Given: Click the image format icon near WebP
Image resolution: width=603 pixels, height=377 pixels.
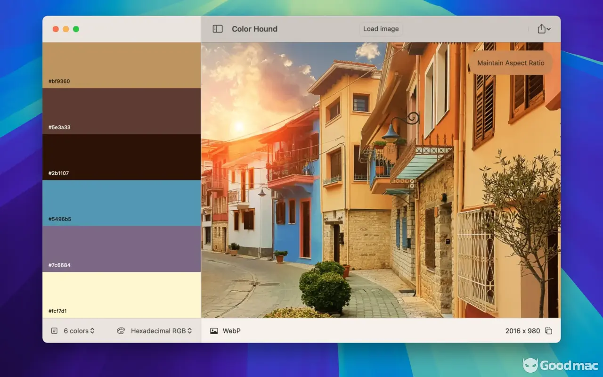Looking at the screenshot, I should (x=214, y=331).
